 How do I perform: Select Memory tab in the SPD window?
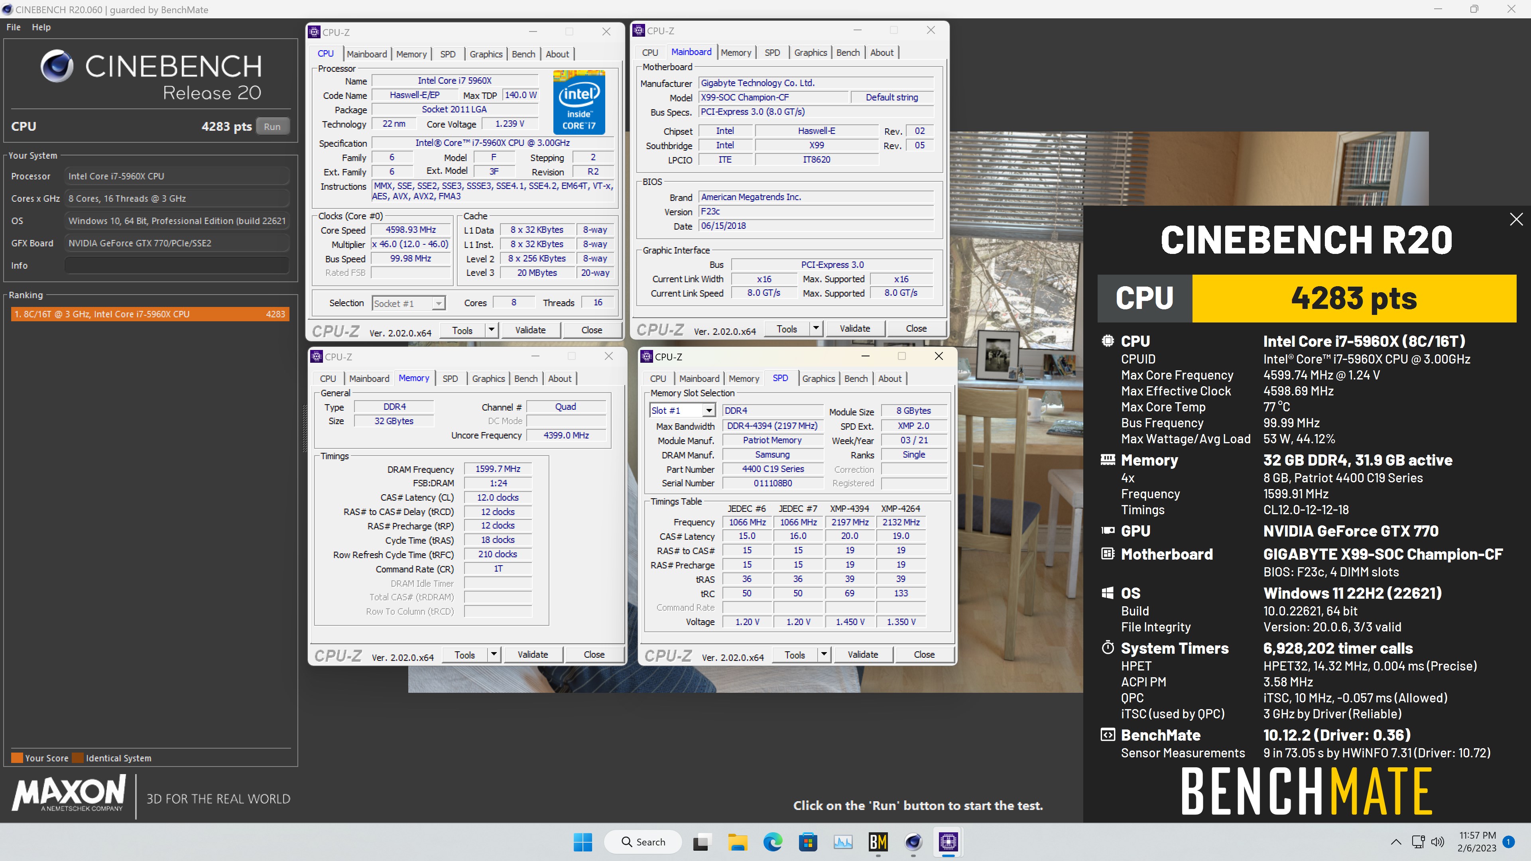click(744, 379)
